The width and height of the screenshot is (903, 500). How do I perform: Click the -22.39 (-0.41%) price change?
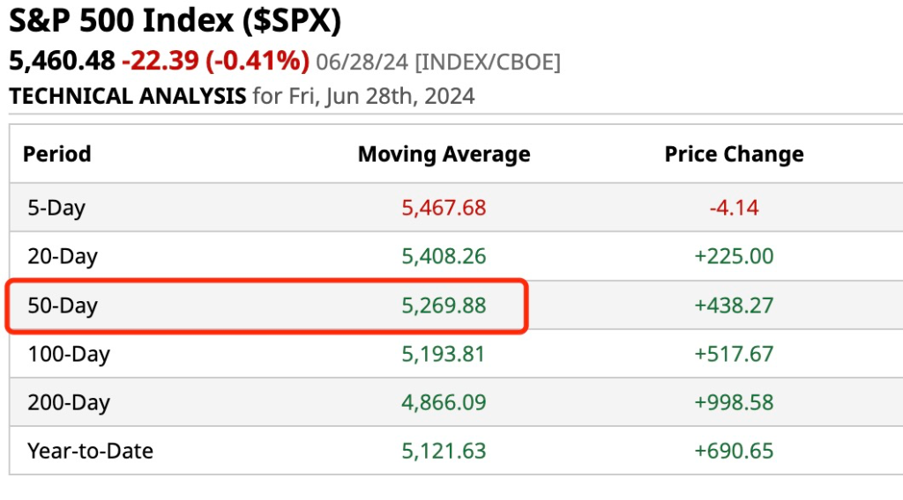[x=215, y=61]
